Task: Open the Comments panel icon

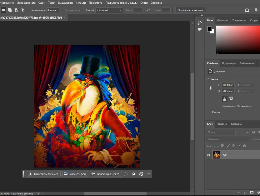Action: point(200,30)
